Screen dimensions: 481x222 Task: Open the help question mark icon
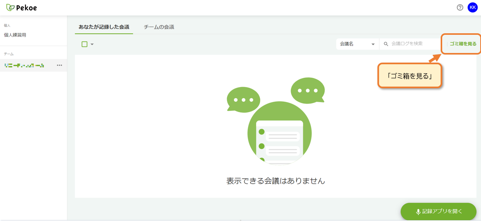point(460,7)
